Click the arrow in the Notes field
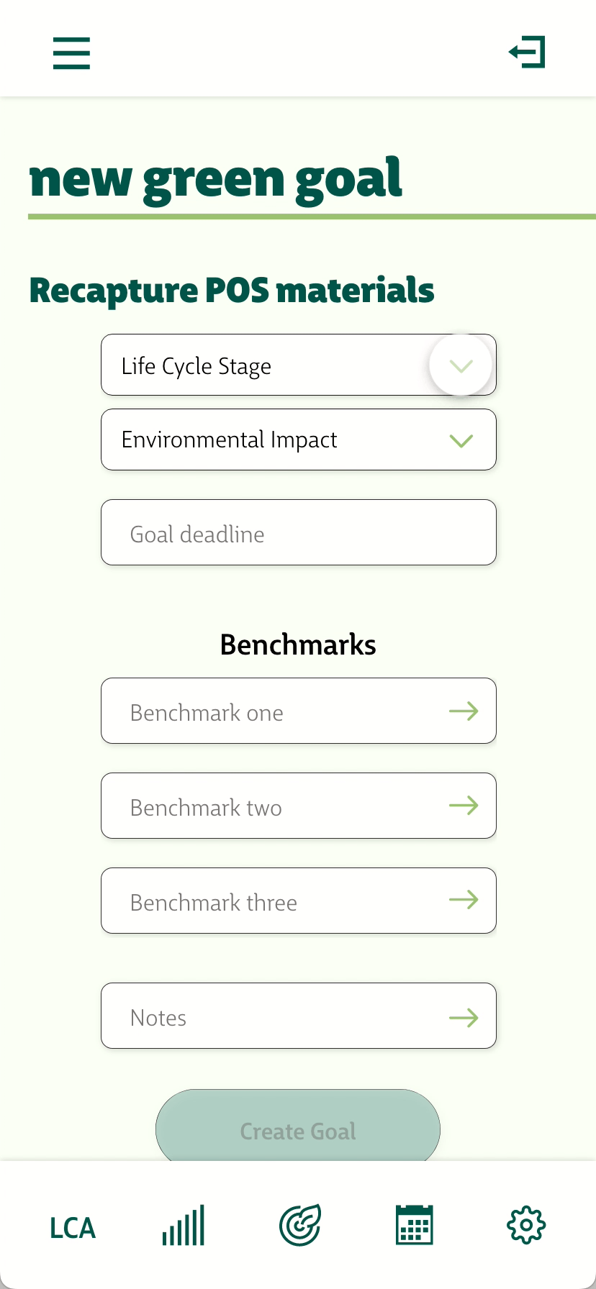This screenshot has width=596, height=1289. pos(464,1017)
